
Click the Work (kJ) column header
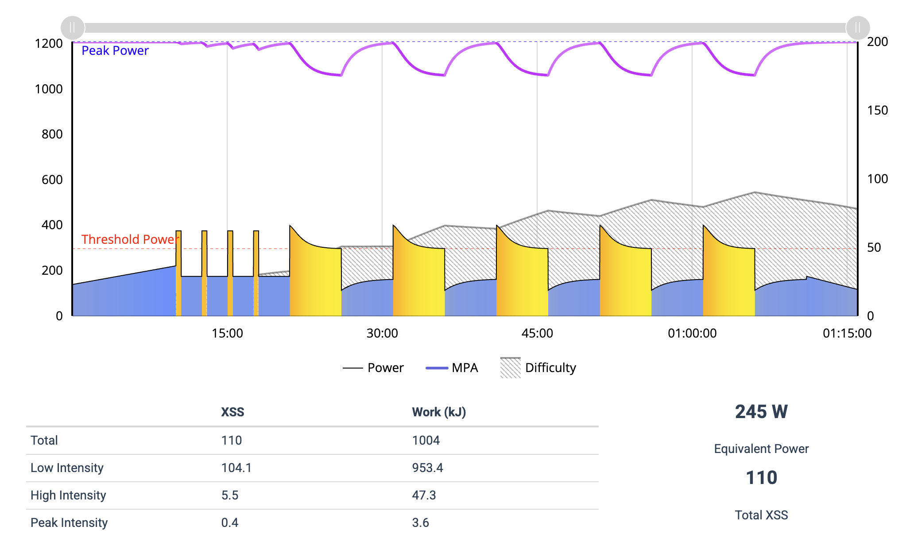438,412
